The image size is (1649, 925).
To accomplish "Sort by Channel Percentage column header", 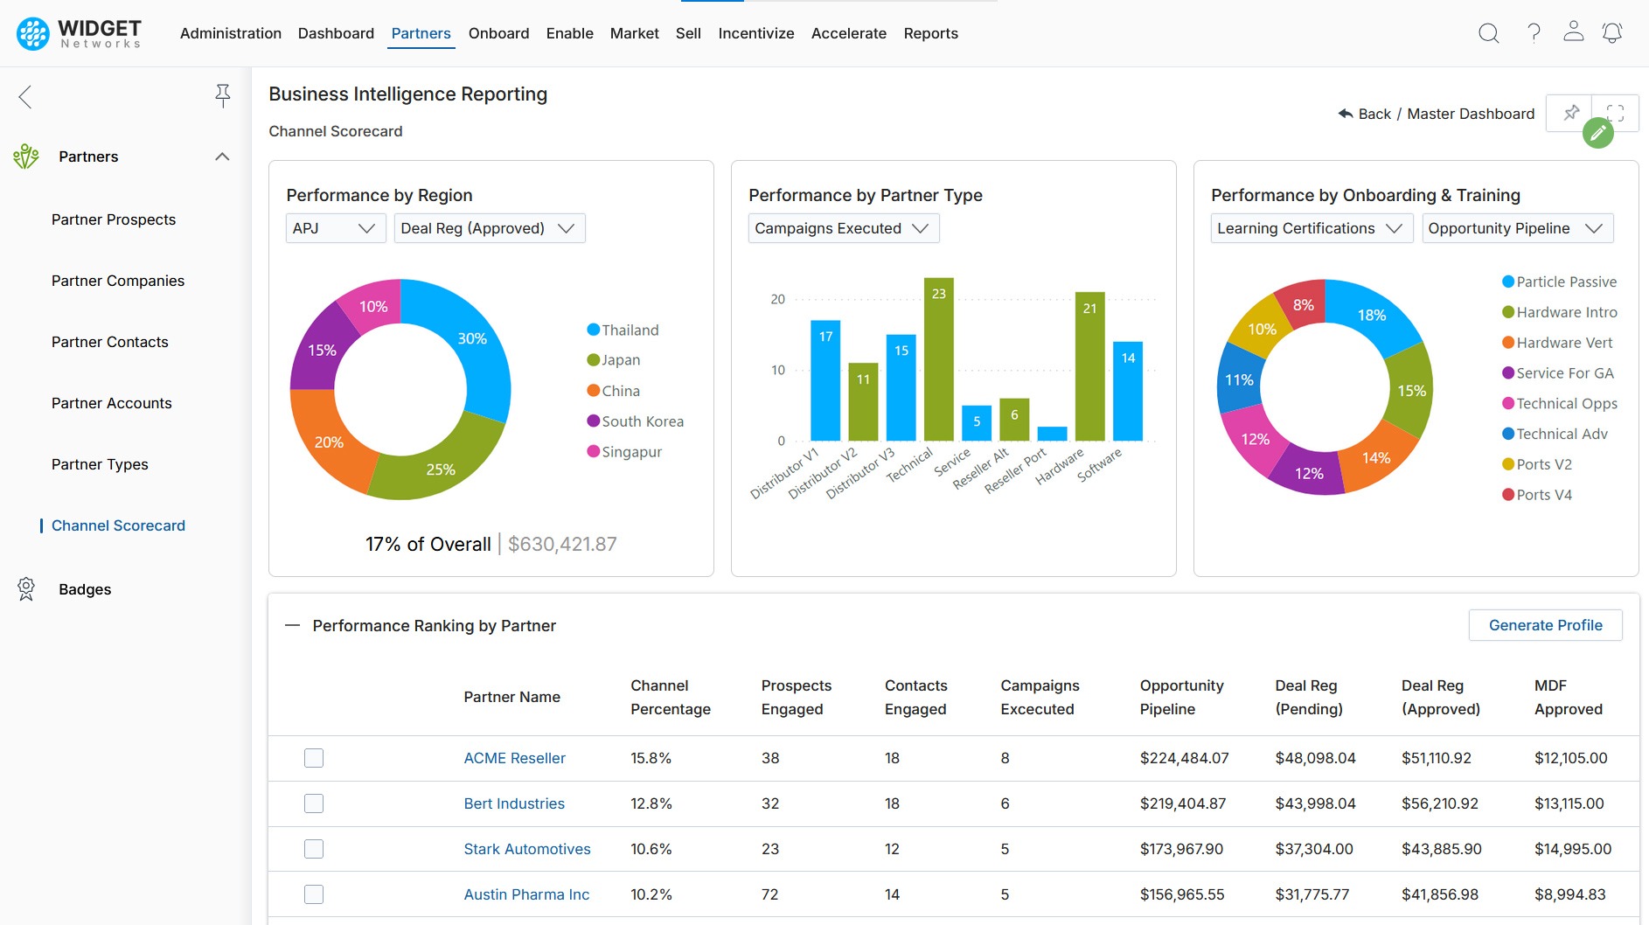I will 671,697.
